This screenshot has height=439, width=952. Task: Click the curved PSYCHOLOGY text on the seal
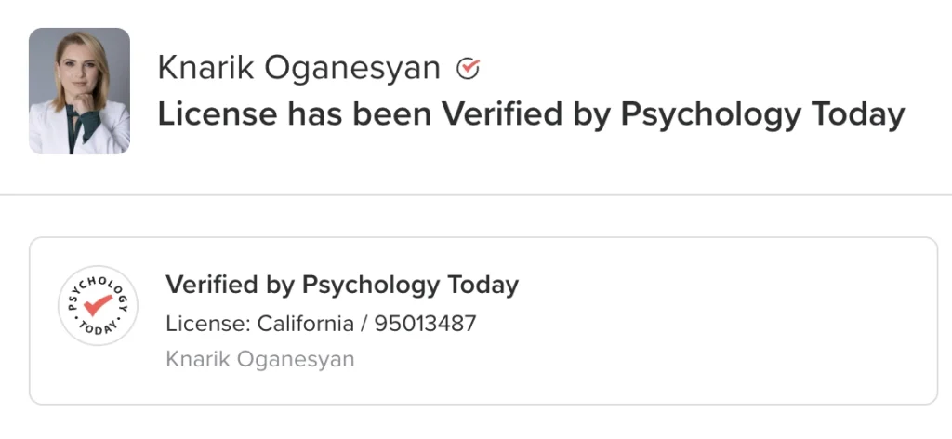[97, 282]
